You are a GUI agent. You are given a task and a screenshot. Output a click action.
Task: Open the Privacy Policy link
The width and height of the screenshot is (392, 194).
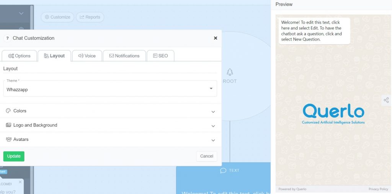click(x=378, y=189)
